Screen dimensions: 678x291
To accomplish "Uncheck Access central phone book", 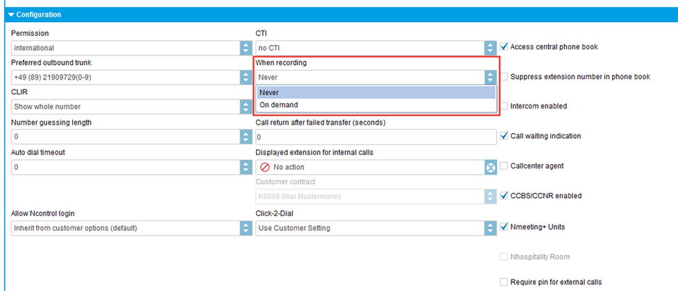I will 504,46.
